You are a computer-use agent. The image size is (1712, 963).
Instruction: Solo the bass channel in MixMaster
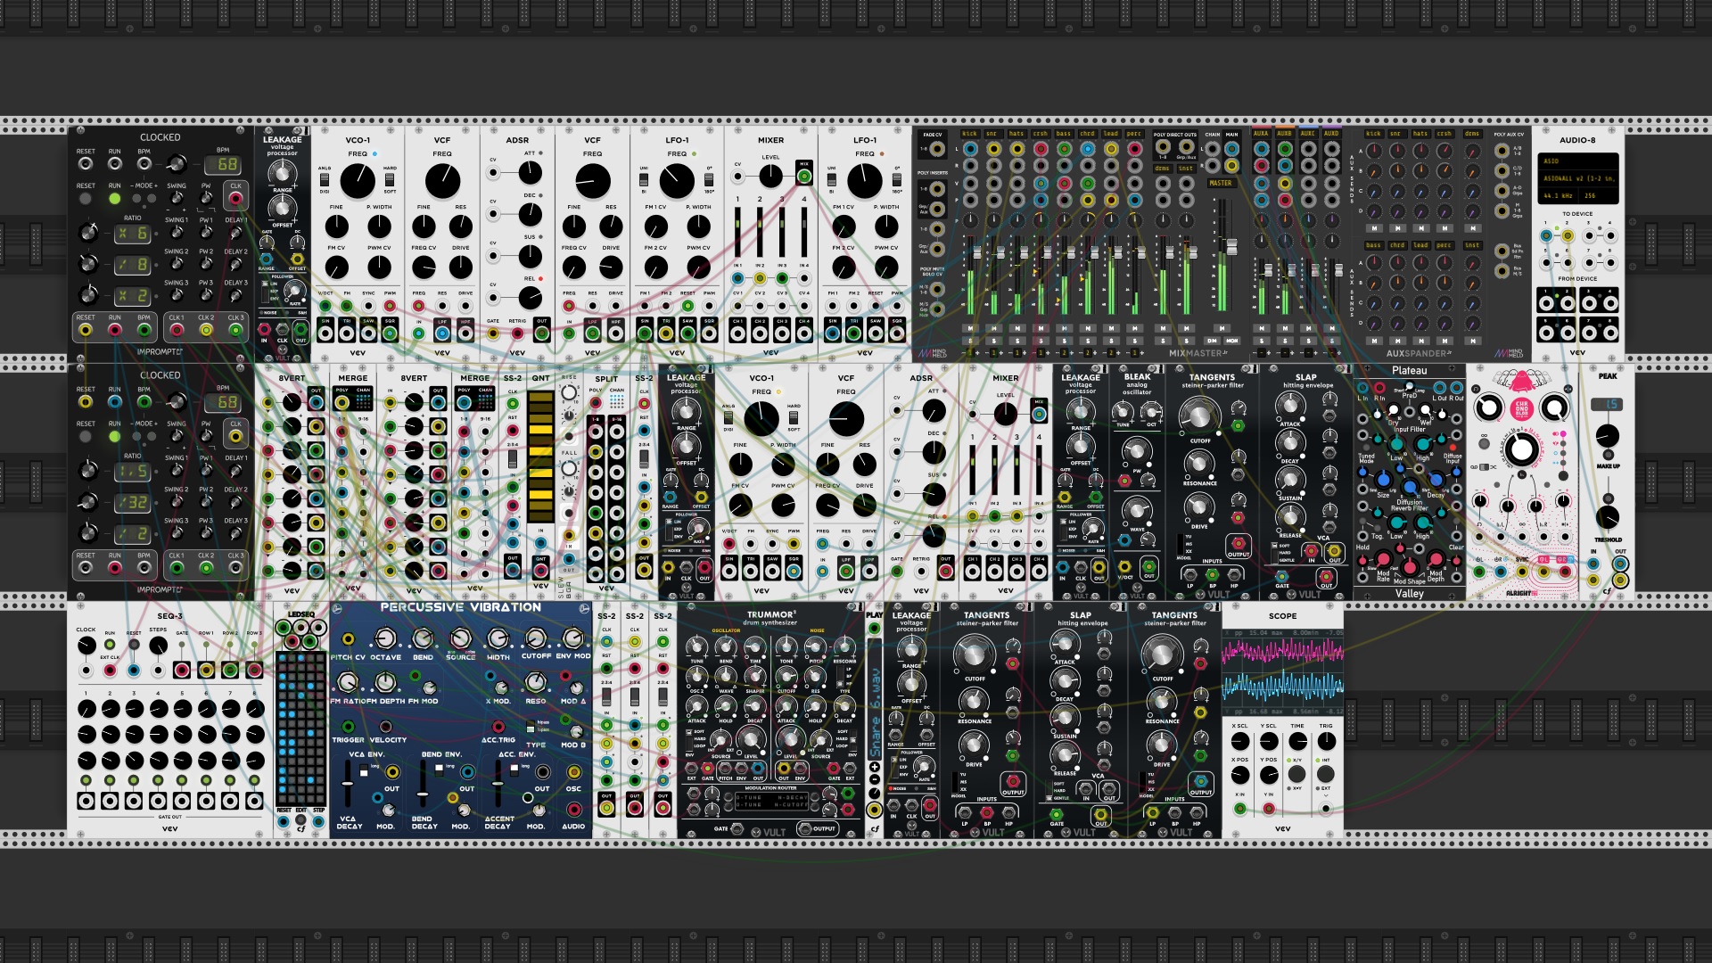coord(1065,341)
